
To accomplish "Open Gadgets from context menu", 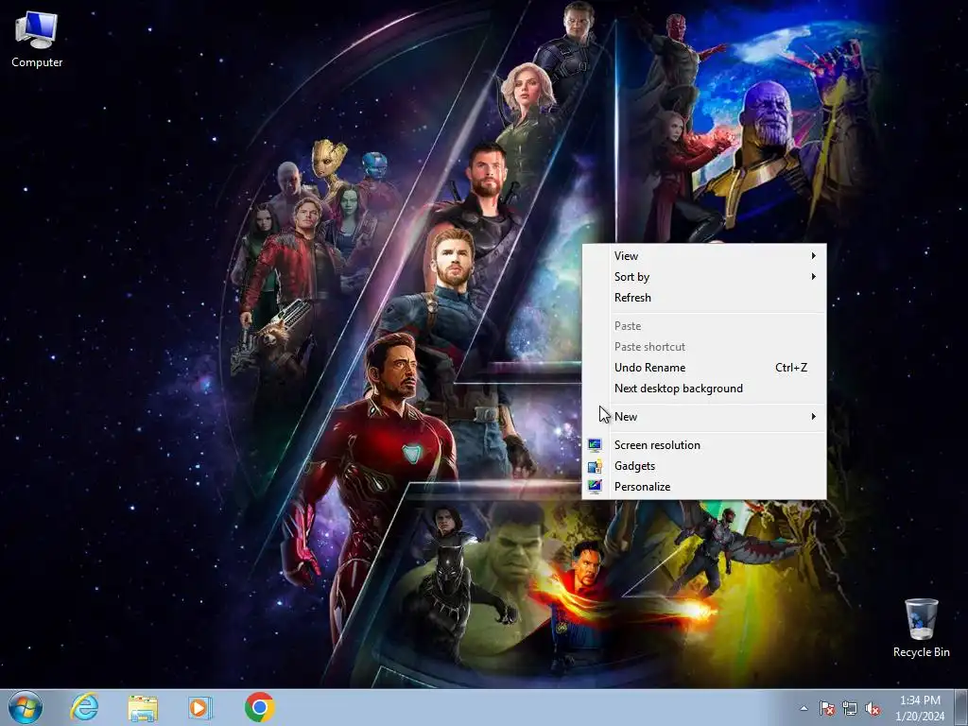I will (x=703, y=466).
